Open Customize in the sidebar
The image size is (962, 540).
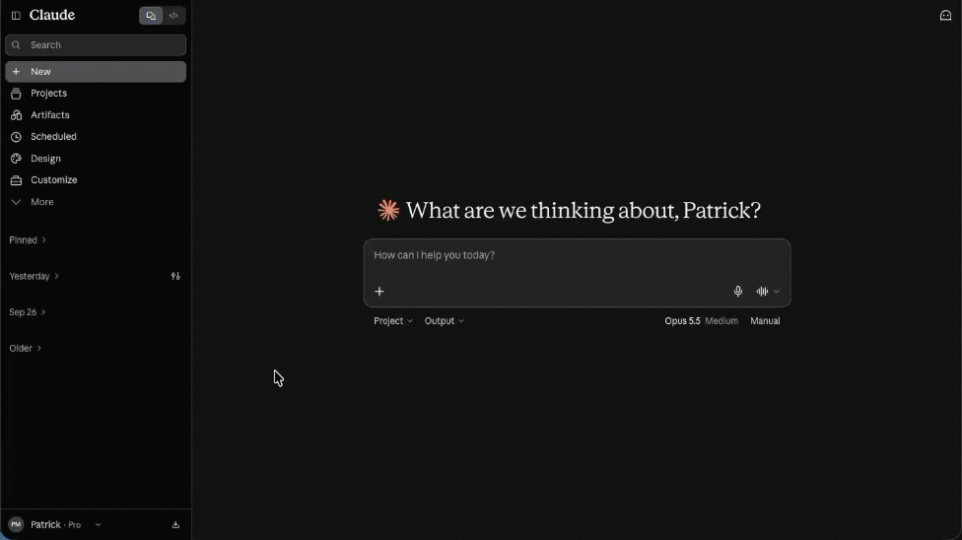pyautogui.click(x=96, y=179)
